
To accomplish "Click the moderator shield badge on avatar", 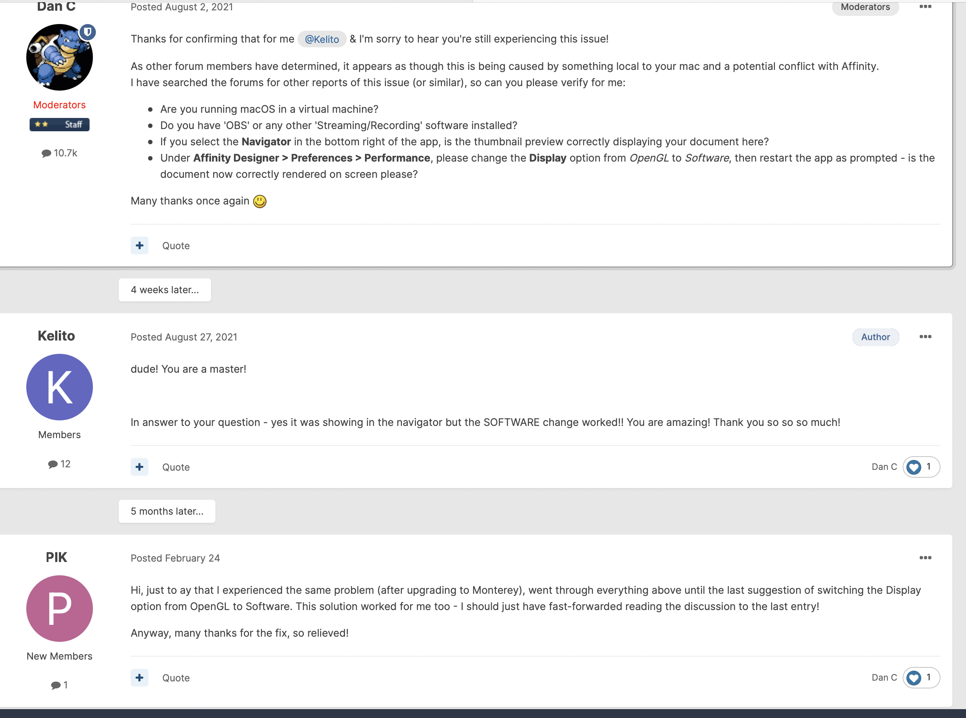I will (87, 32).
